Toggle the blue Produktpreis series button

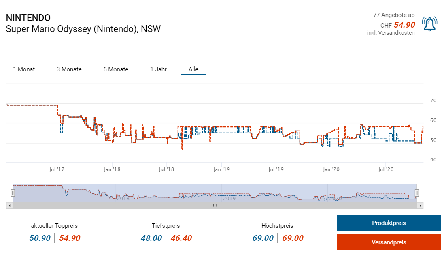pyautogui.click(x=389, y=223)
